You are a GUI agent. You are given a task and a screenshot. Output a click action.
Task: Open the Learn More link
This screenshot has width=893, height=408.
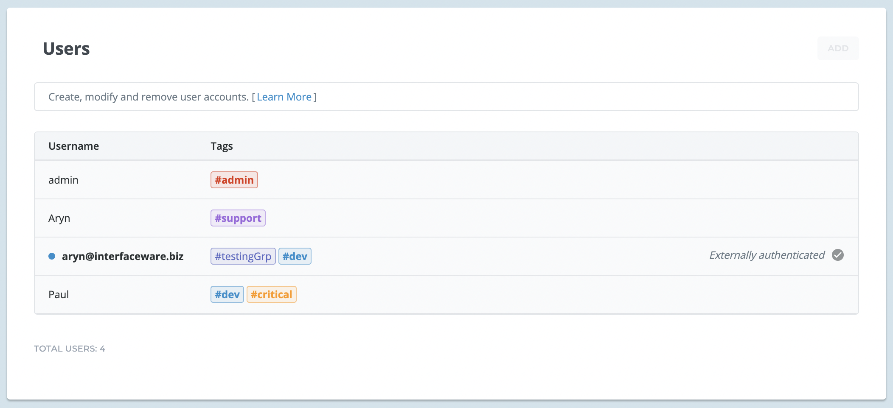[x=284, y=97]
